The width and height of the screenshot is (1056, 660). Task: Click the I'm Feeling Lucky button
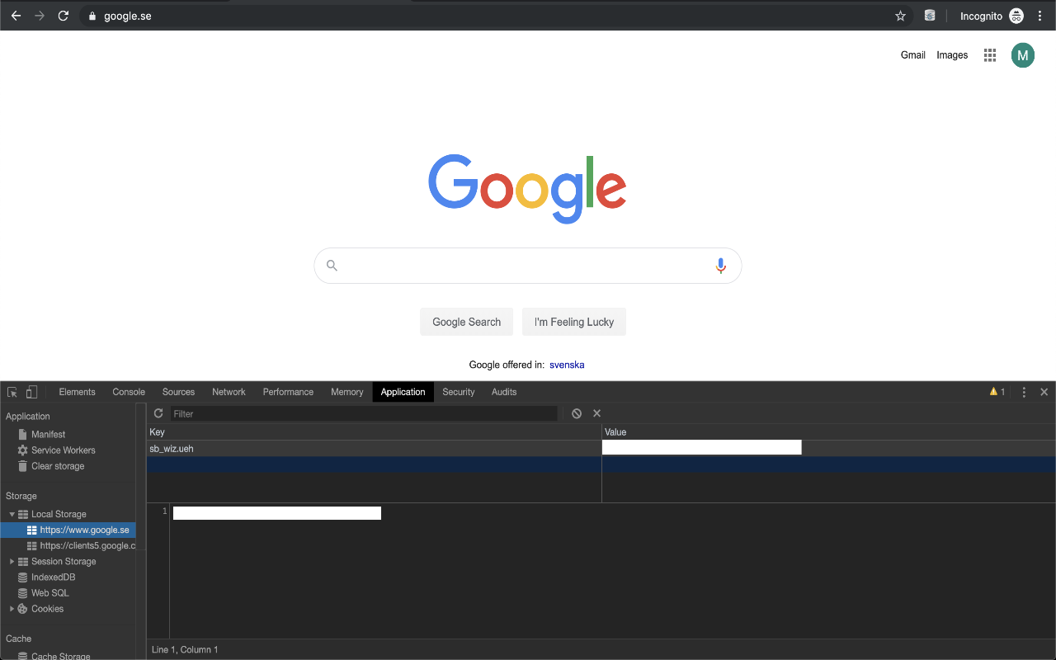tap(574, 322)
